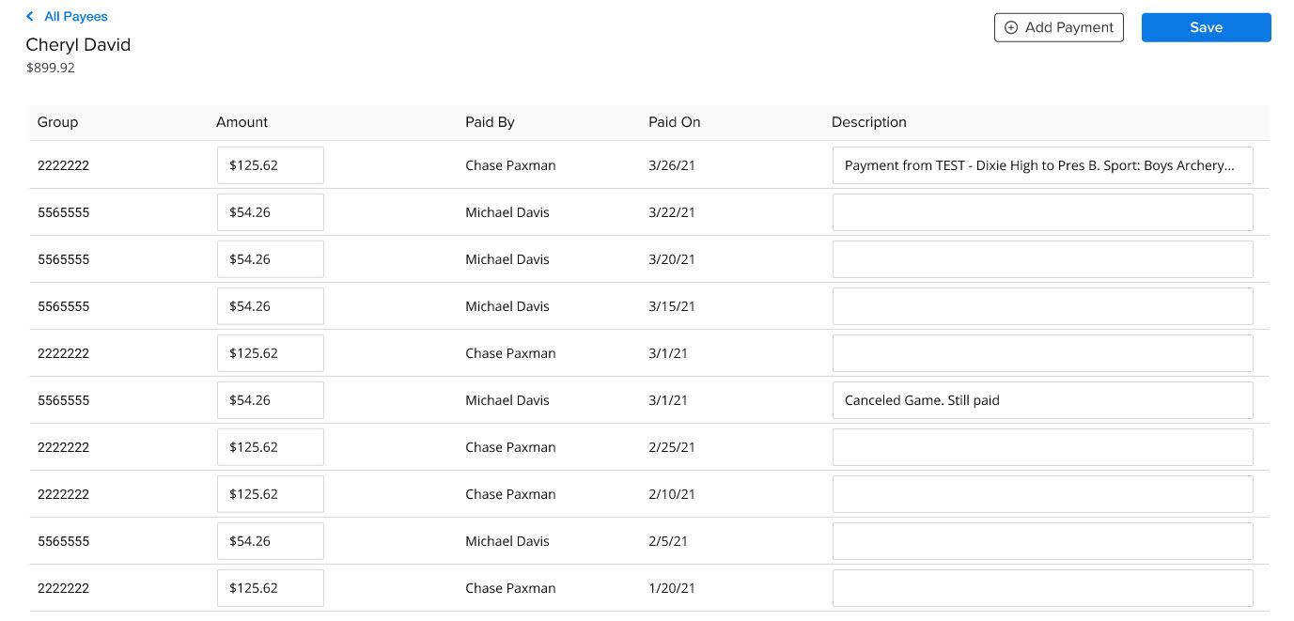This screenshot has height=621, width=1294.
Task: Edit amount for the 2/5/21 payment
Action: [271, 541]
